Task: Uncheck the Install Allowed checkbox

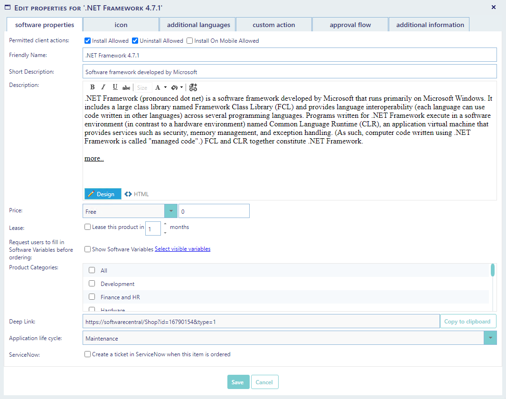Action: [x=88, y=41]
